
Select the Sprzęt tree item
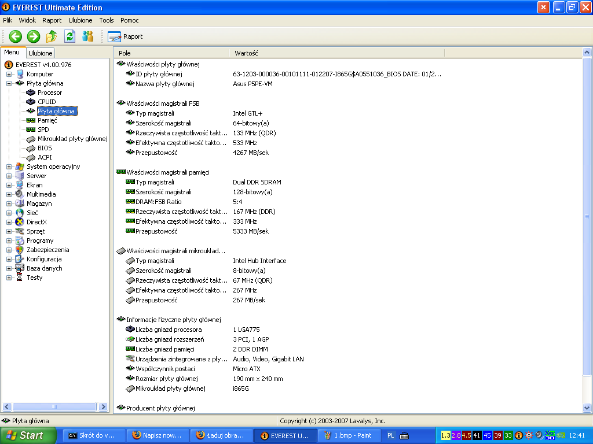35,231
